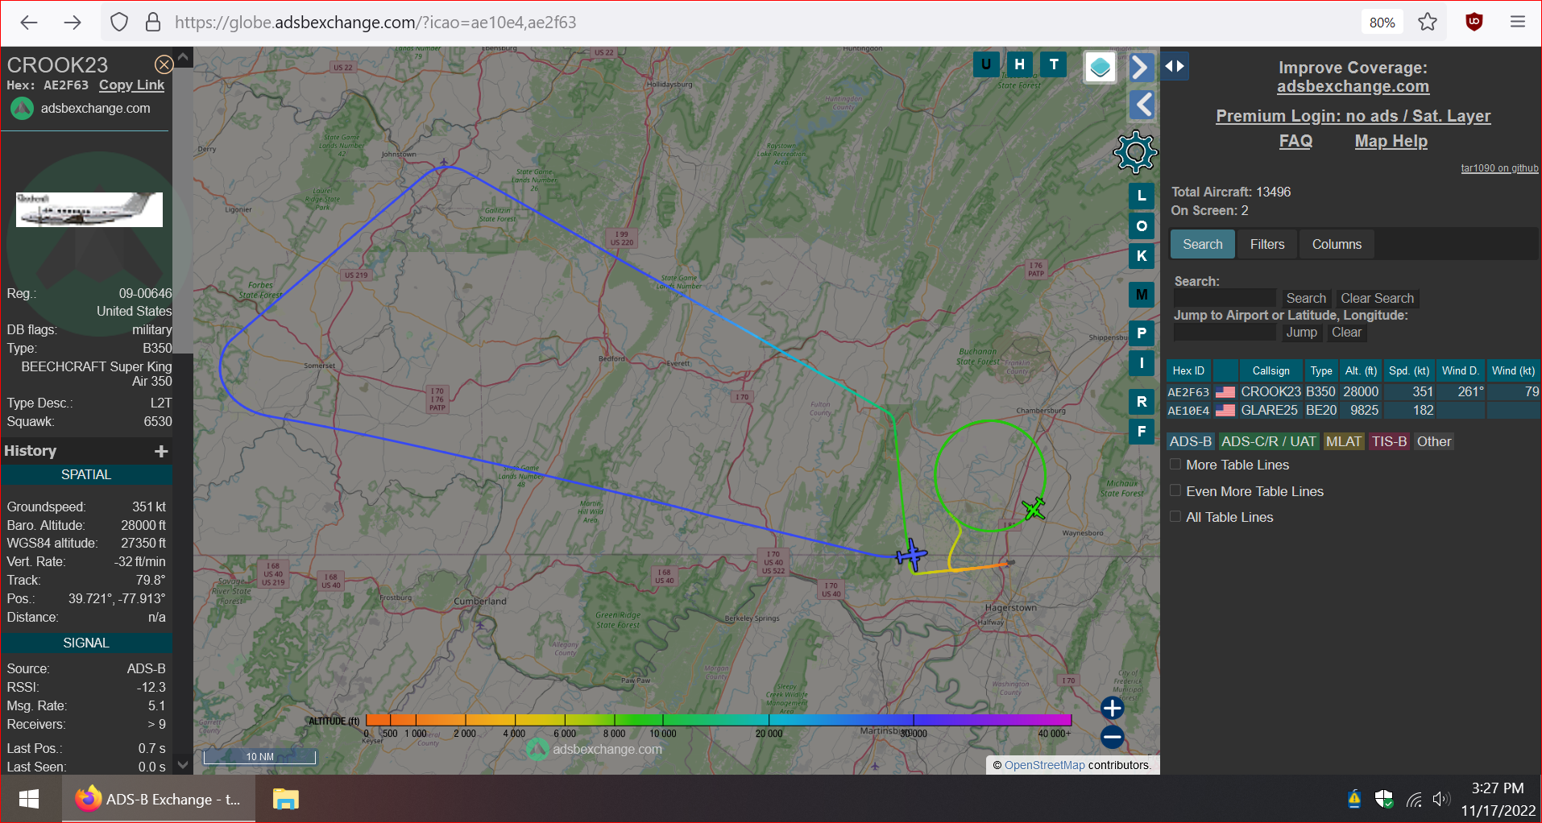Viewport: 1542px width, 823px height.
Task: Select GLARE25 row in aircraft table
Action: 1353,410
